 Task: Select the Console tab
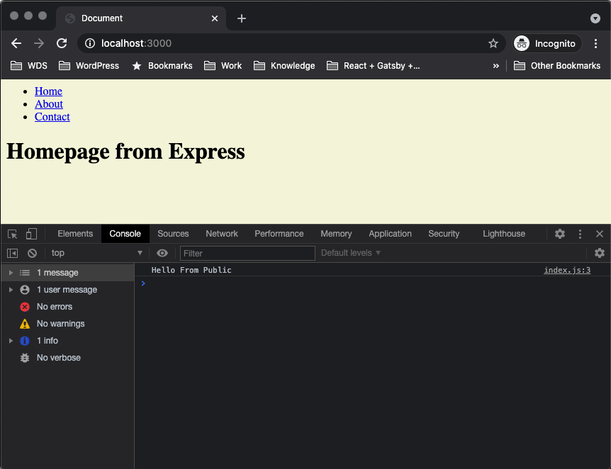(x=125, y=234)
